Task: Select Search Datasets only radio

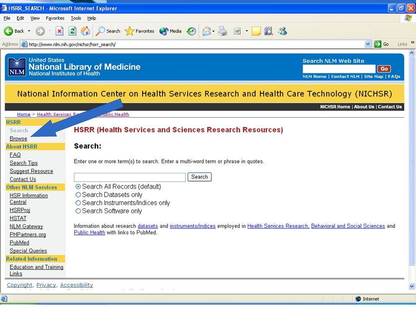Action: 78,195
